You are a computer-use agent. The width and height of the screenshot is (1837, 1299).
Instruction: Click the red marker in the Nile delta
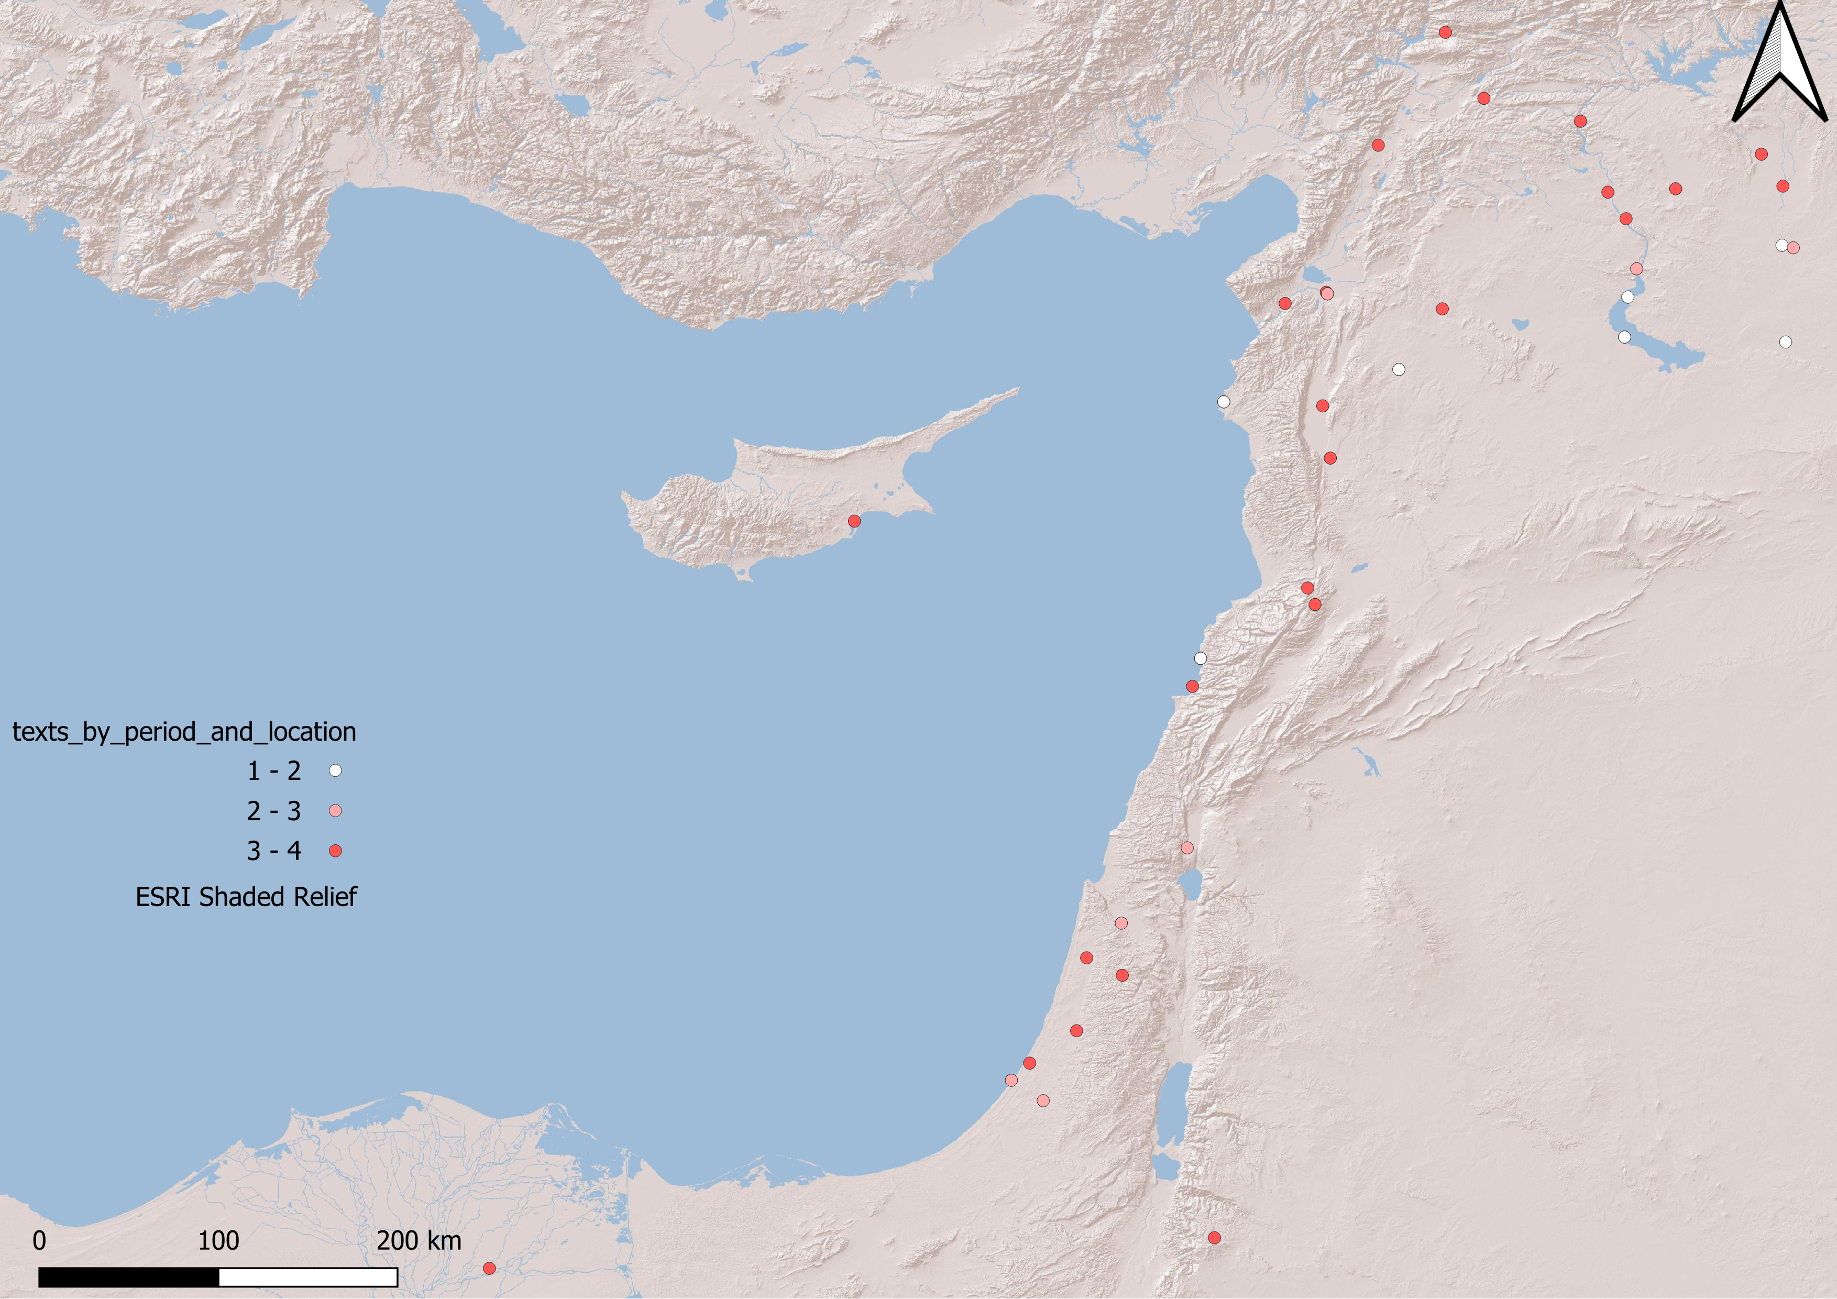pos(489,1269)
